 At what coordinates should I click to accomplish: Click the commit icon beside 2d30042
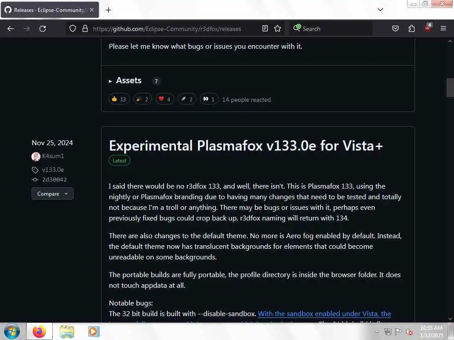coord(35,180)
